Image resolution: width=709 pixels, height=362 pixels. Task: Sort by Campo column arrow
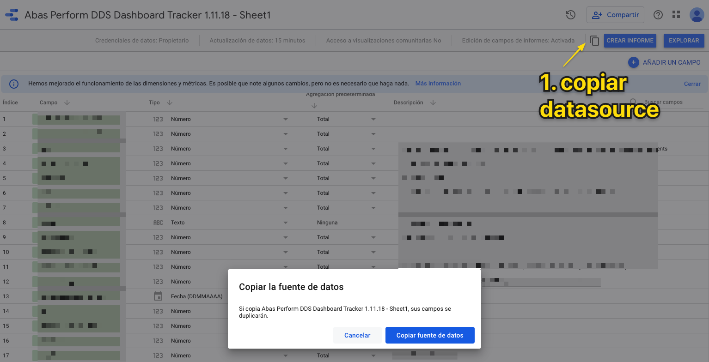67,103
